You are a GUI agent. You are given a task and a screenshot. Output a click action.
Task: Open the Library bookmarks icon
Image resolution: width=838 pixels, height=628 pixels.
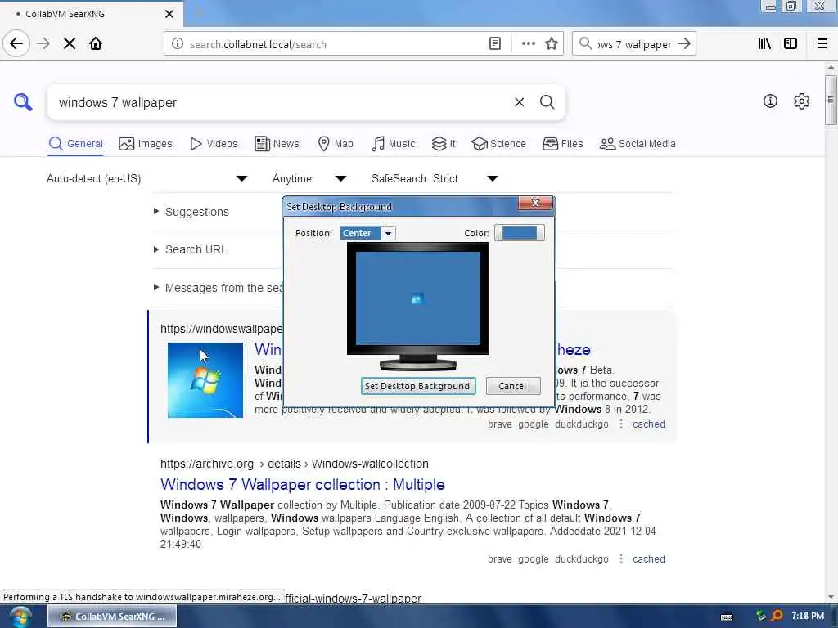click(x=764, y=44)
